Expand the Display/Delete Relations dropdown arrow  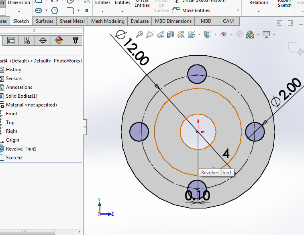[x=259, y=11]
